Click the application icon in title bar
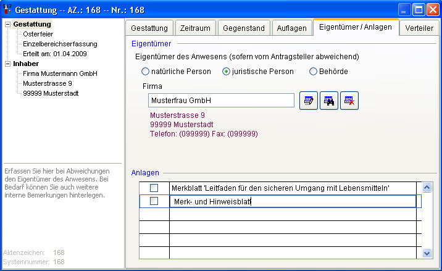Image resolution: width=442 pixels, height=271 pixels. click(x=7, y=10)
